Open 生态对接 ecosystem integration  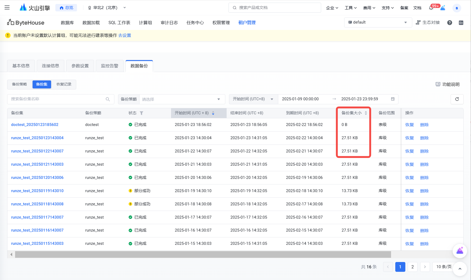tap(428, 22)
